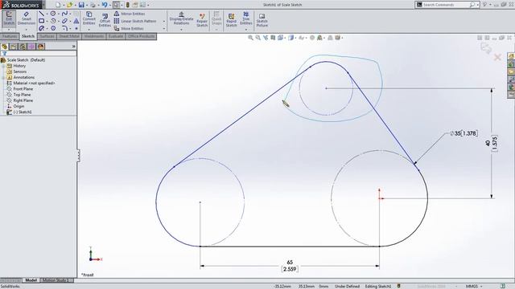Viewport: 515px width, 289px height.
Task: Click the Zoom to Area icon
Action: tap(258, 38)
